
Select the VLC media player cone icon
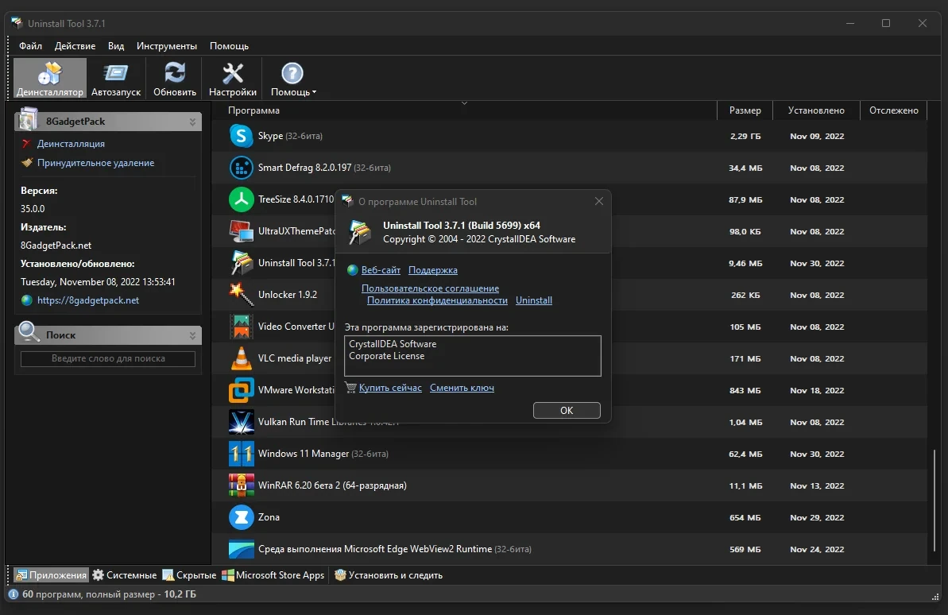tap(242, 358)
